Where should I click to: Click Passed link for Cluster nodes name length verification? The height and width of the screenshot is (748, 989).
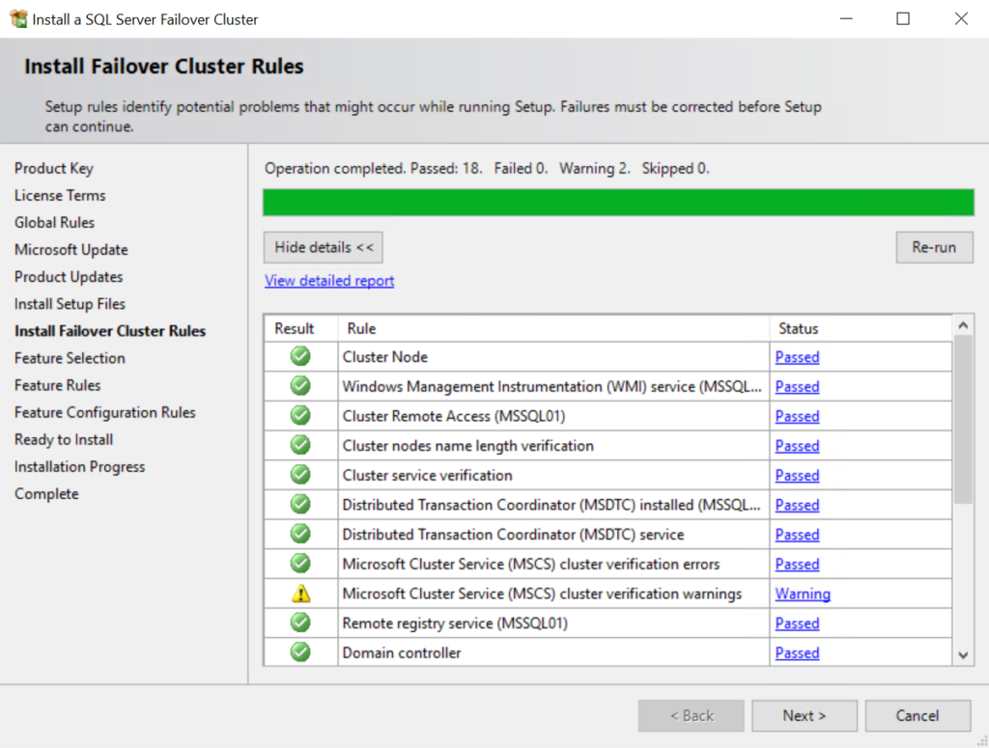point(797,445)
